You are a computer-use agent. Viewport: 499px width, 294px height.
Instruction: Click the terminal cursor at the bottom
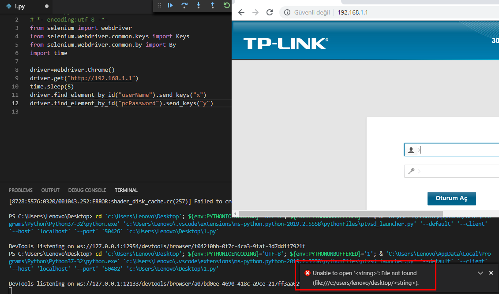[10, 291]
